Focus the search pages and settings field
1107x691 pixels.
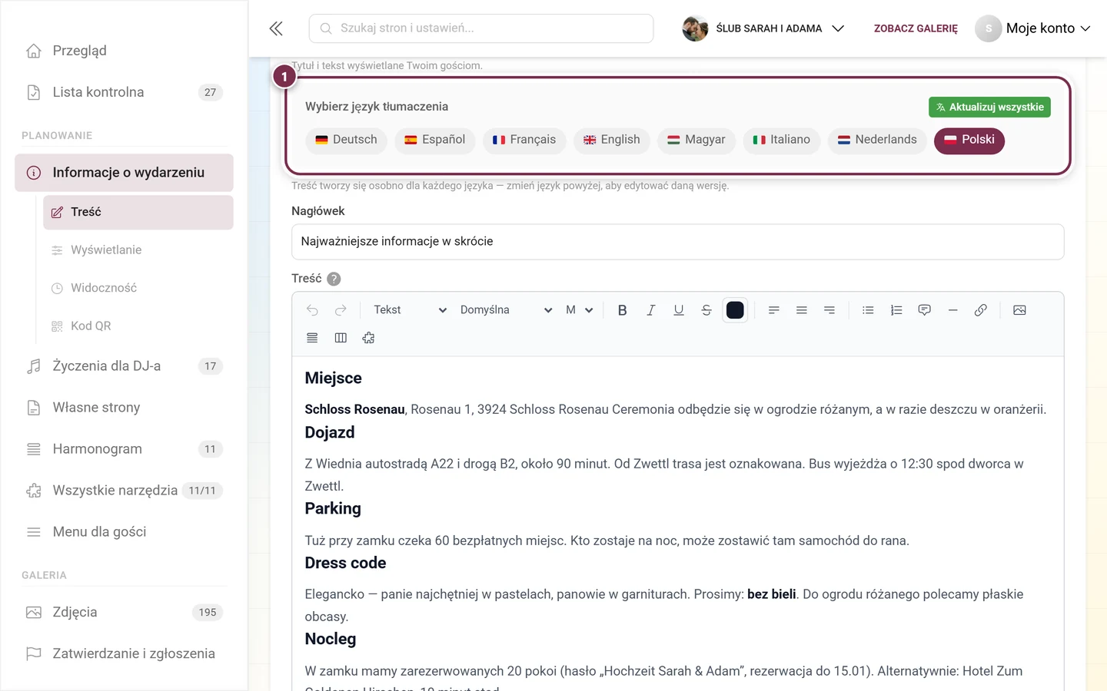click(x=481, y=28)
